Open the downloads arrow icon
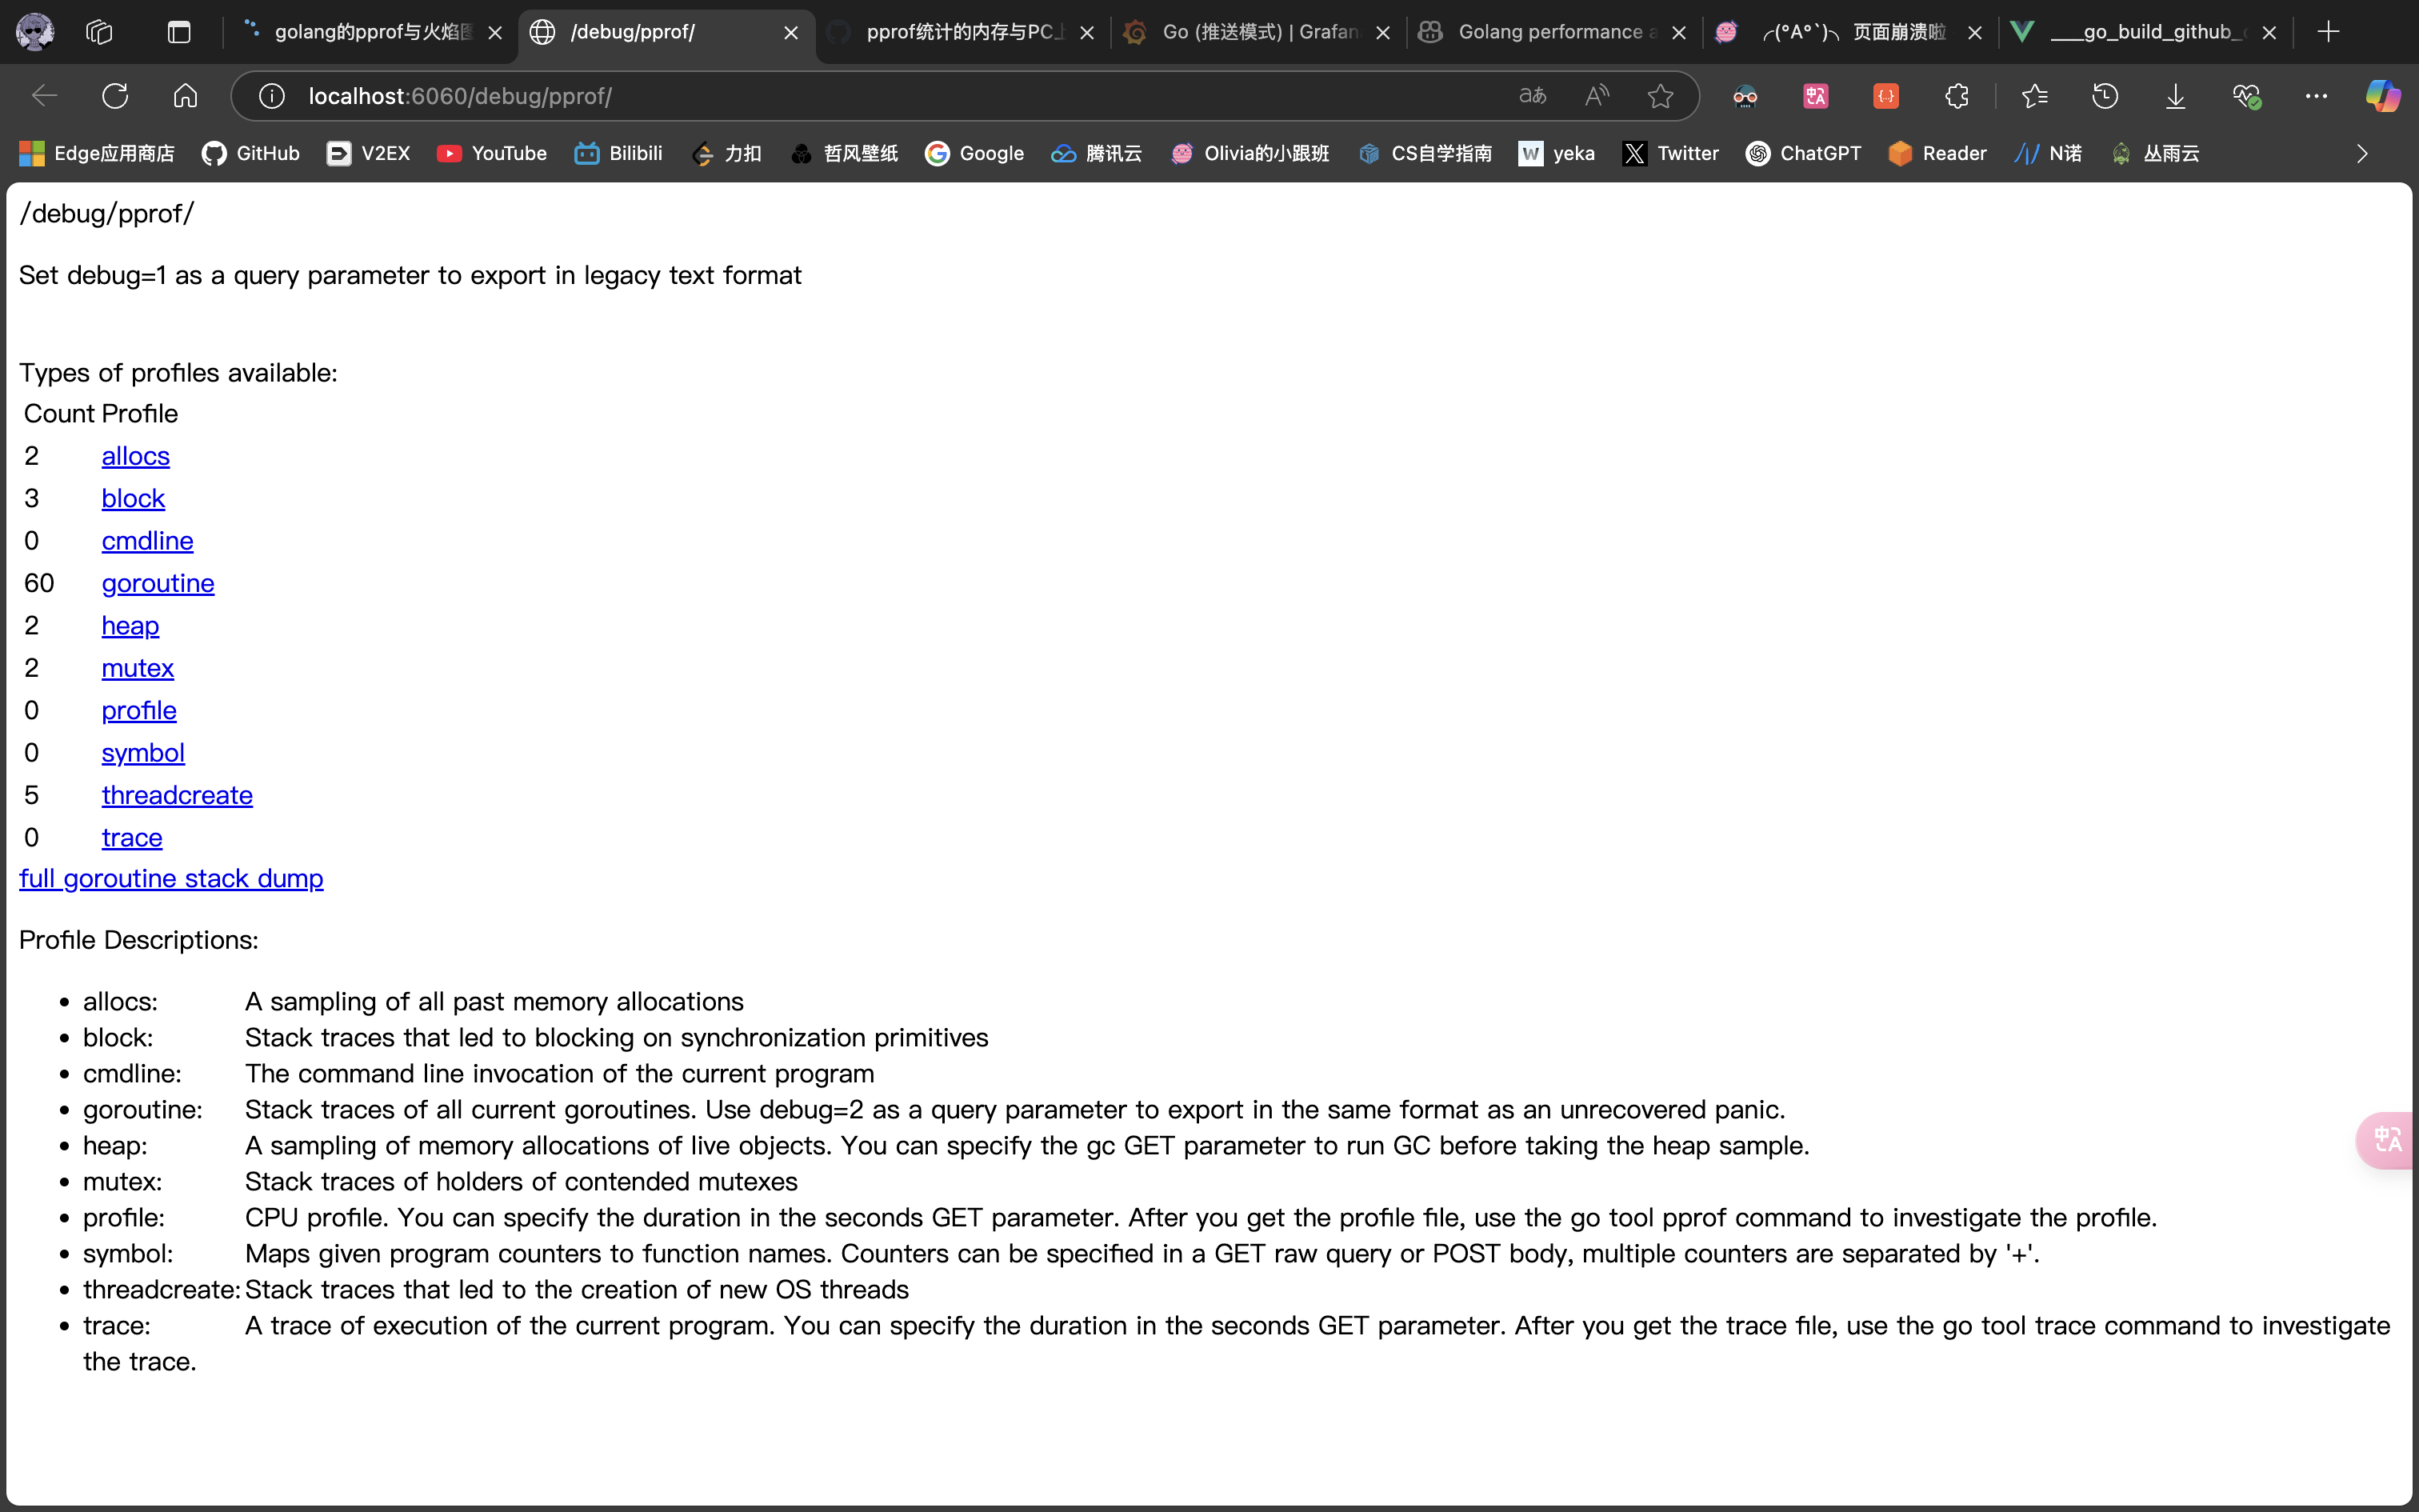2419x1512 pixels. 2175,96
